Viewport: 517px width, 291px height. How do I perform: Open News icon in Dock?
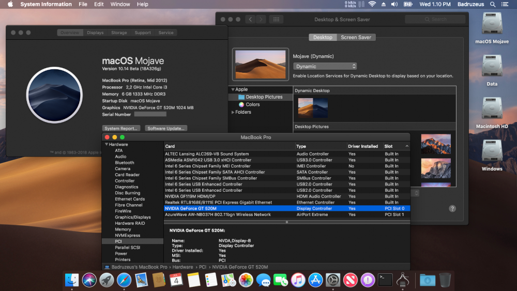click(350, 280)
